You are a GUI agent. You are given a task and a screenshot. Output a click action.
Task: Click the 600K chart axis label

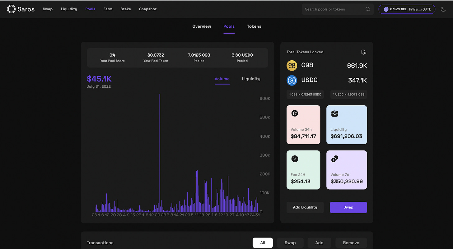(265, 99)
